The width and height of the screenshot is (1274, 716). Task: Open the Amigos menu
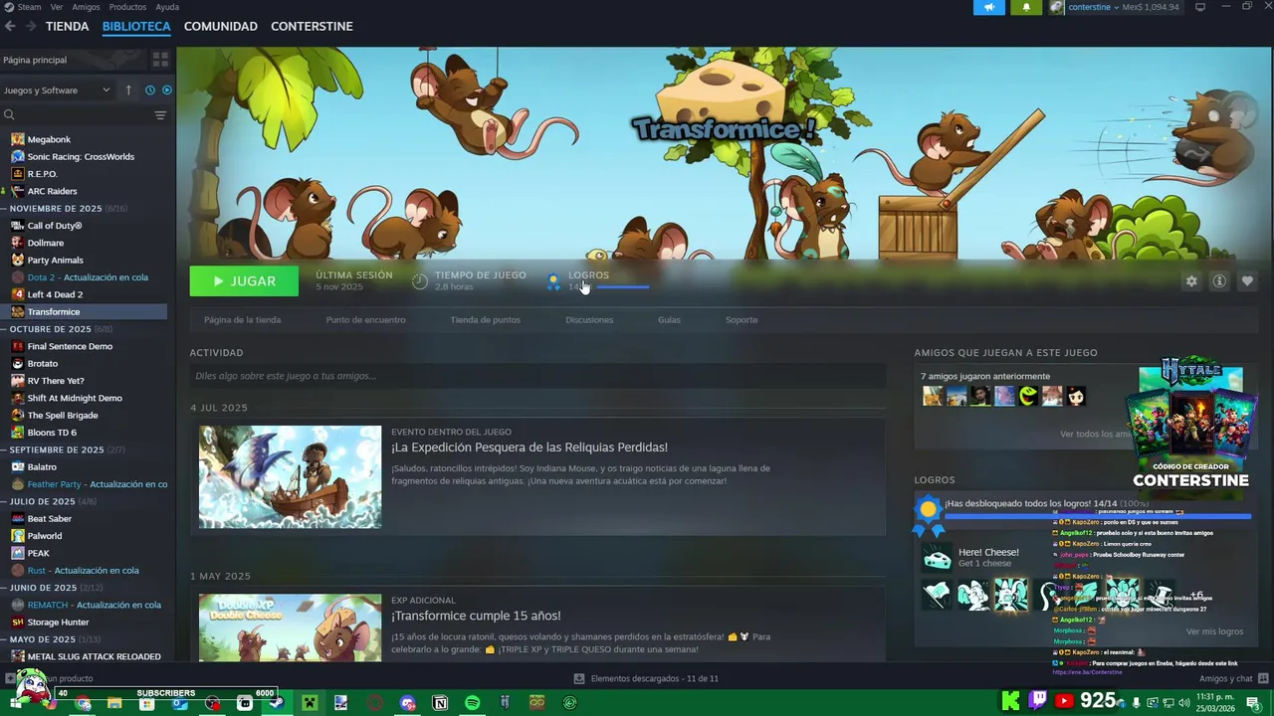[86, 7]
